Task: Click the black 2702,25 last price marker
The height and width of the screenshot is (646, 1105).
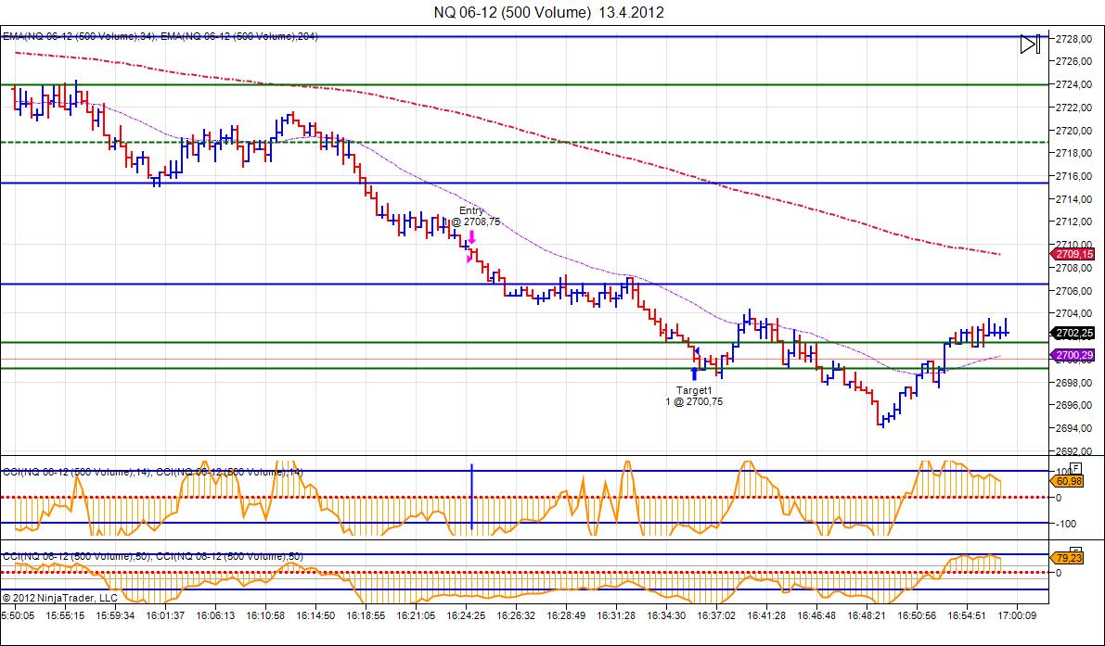Action: click(x=1073, y=333)
